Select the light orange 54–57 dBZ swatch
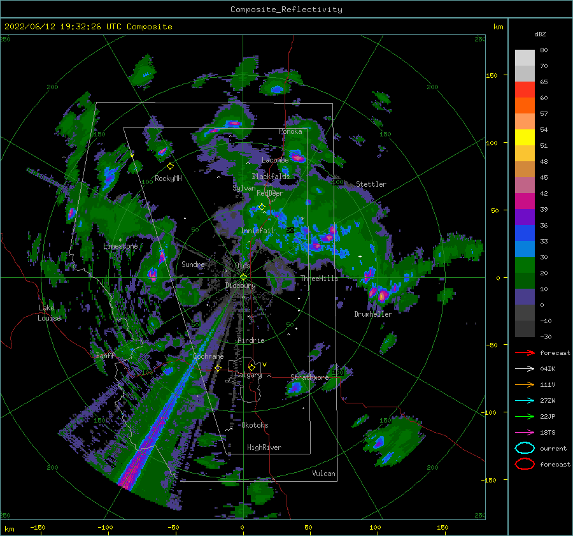Viewport: 573px width, 536px height. pyautogui.click(x=525, y=122)
